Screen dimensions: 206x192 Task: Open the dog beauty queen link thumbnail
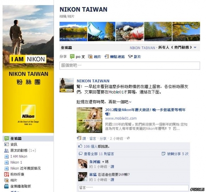[x=89, y=120]
